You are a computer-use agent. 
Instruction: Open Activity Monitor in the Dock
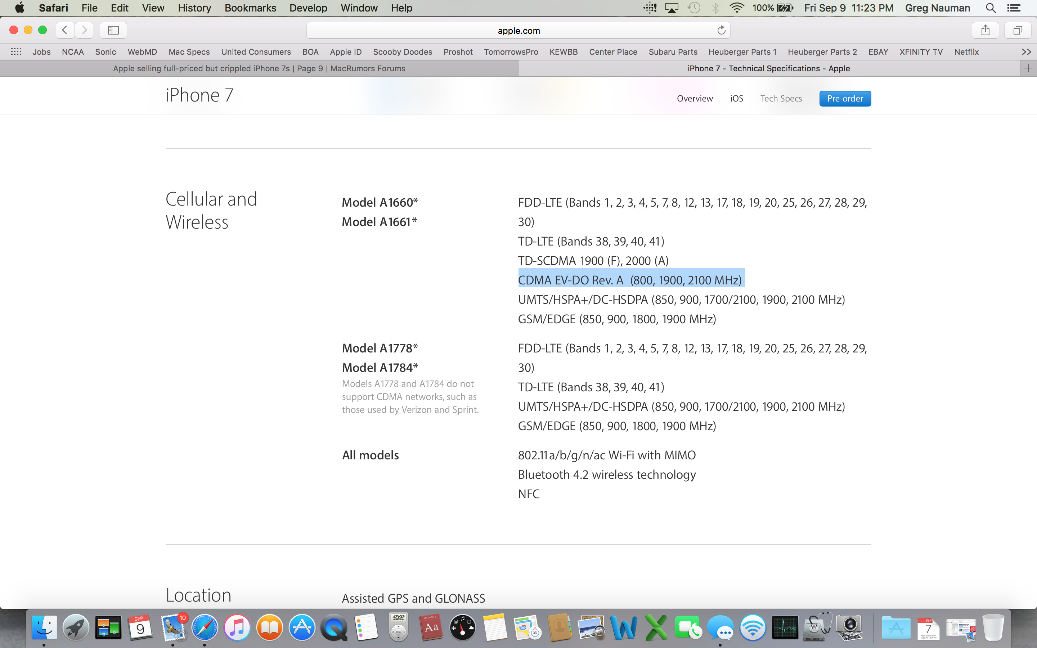[785, 627]
